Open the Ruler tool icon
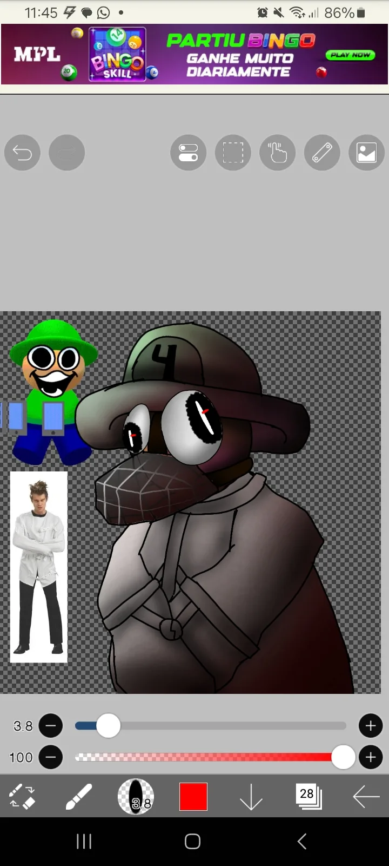Viewport: 389px width, 866px height. (322, 153)
